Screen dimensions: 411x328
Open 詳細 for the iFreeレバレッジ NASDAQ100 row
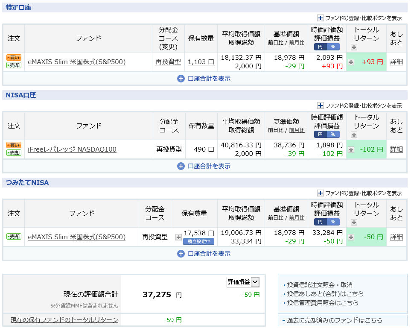tap(396, 149)
